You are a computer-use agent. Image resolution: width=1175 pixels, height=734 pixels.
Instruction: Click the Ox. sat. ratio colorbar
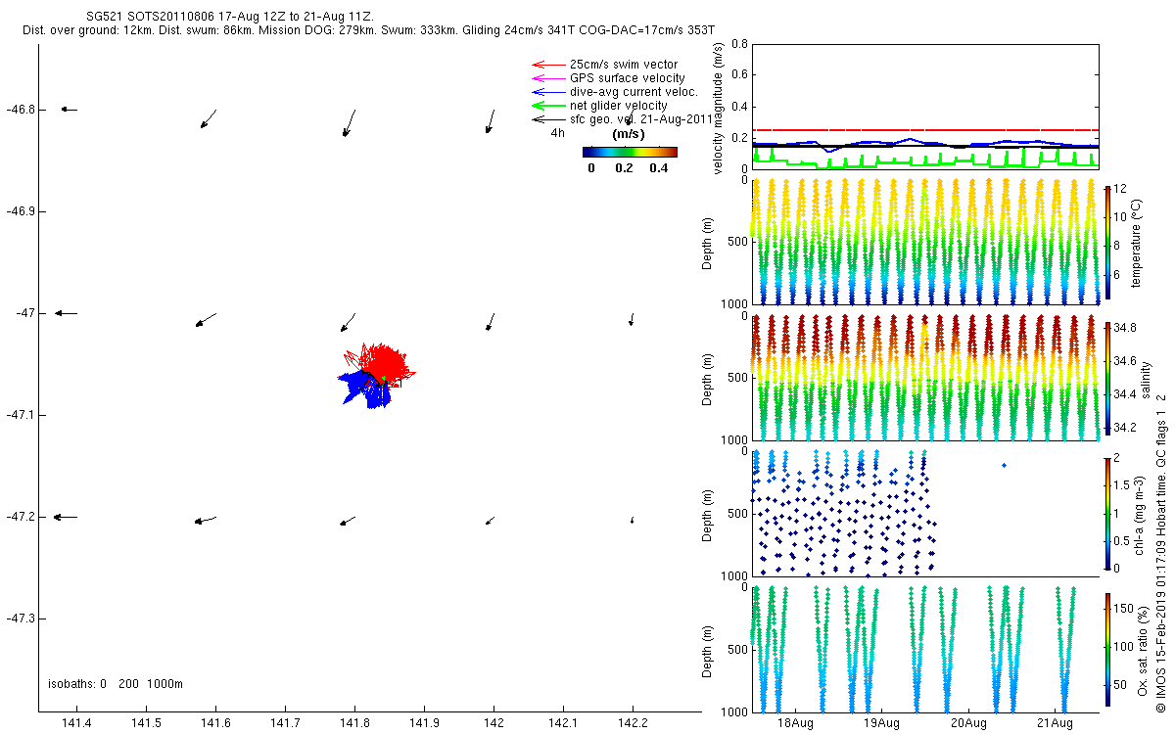(1107, 650)
